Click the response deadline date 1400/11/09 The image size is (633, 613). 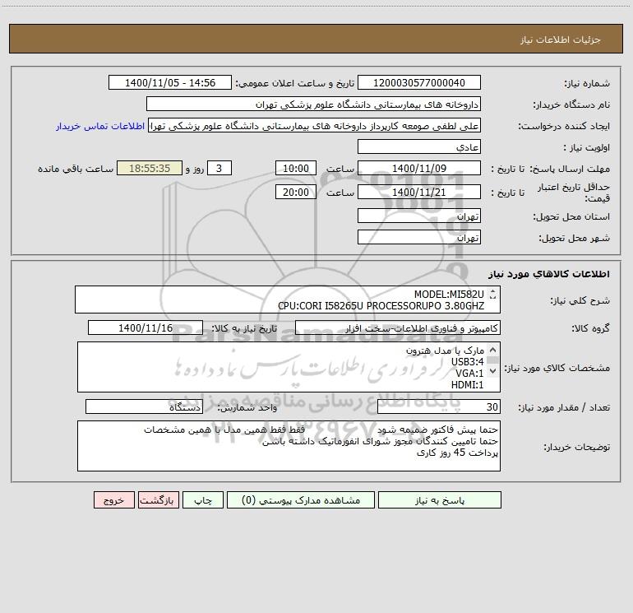click(419, 168)
